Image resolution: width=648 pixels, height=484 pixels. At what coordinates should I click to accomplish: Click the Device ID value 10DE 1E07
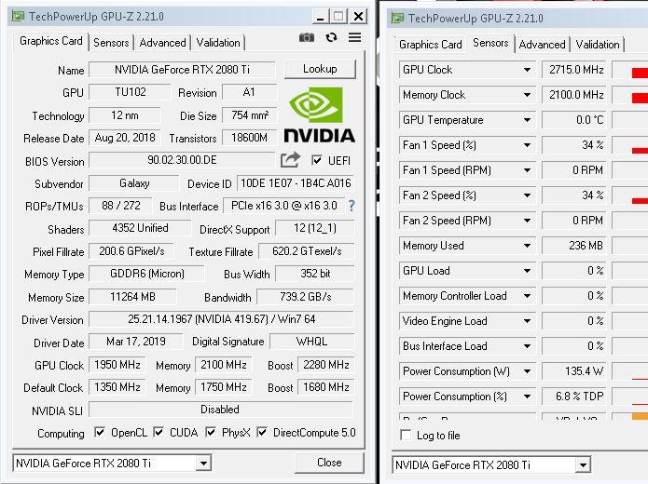(296, 183)
